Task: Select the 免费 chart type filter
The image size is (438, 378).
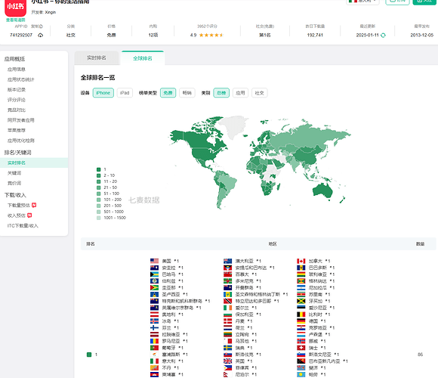Action: pyautogui.click(x=168, y=93)
